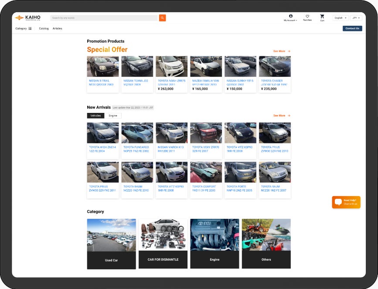The height and width of the screenshot is (289, 378).
Task: Click the orange search button
Action: point(162,18)
